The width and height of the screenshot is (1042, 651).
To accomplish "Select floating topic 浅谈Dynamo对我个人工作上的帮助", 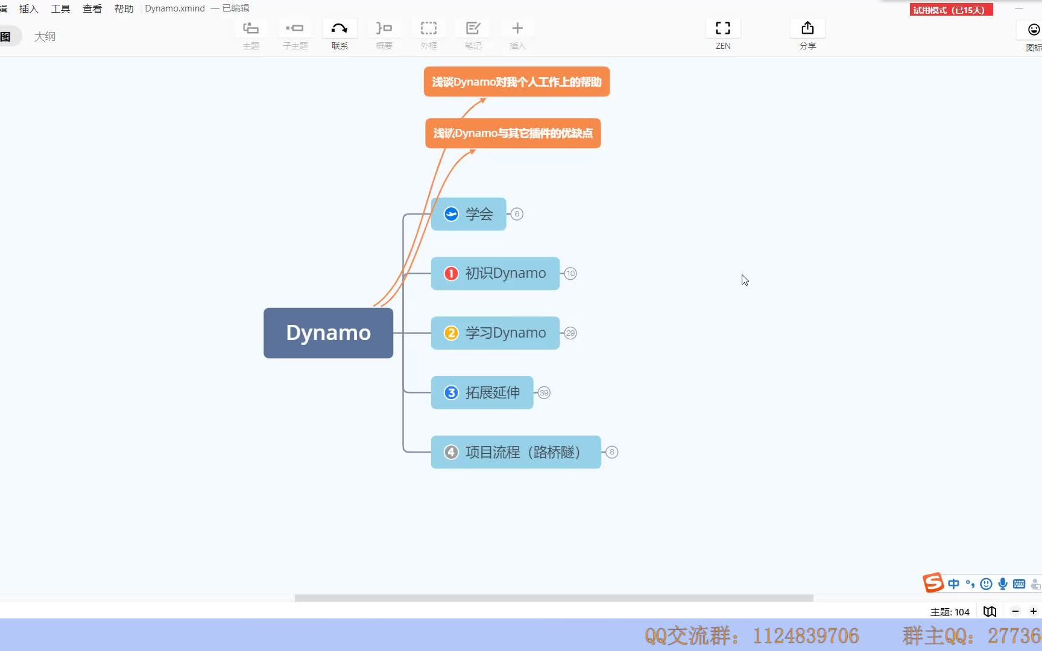I will (516, 81).
